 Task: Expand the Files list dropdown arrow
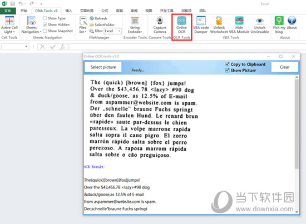(x=86, y=32)
